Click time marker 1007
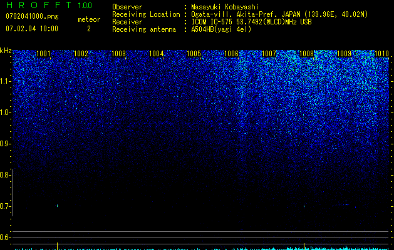394x250 pixels. point(269,54)
